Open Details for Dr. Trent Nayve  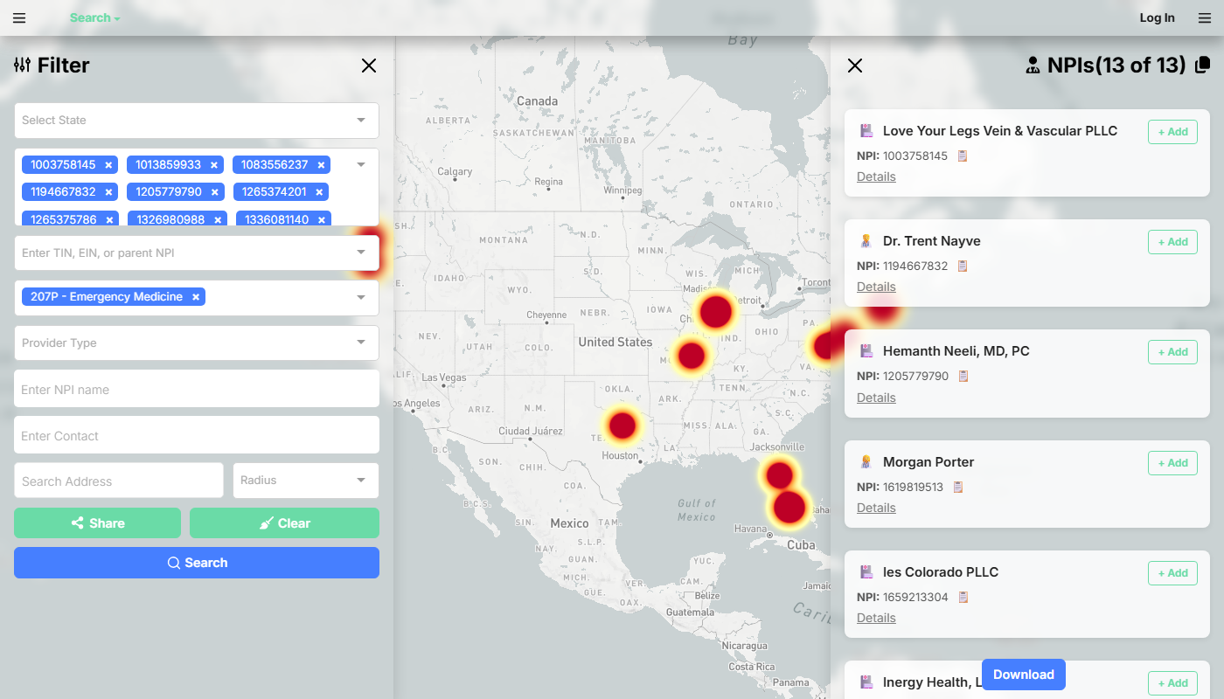[x=876, y=286]
